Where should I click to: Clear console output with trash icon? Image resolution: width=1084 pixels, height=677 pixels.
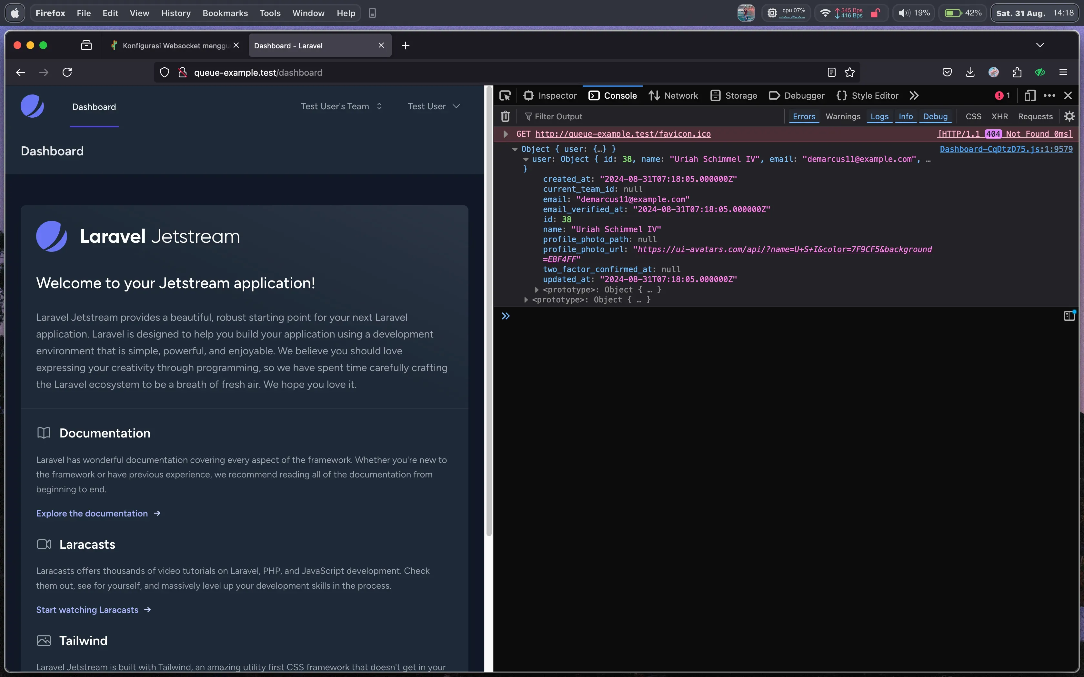pos(505,116)
